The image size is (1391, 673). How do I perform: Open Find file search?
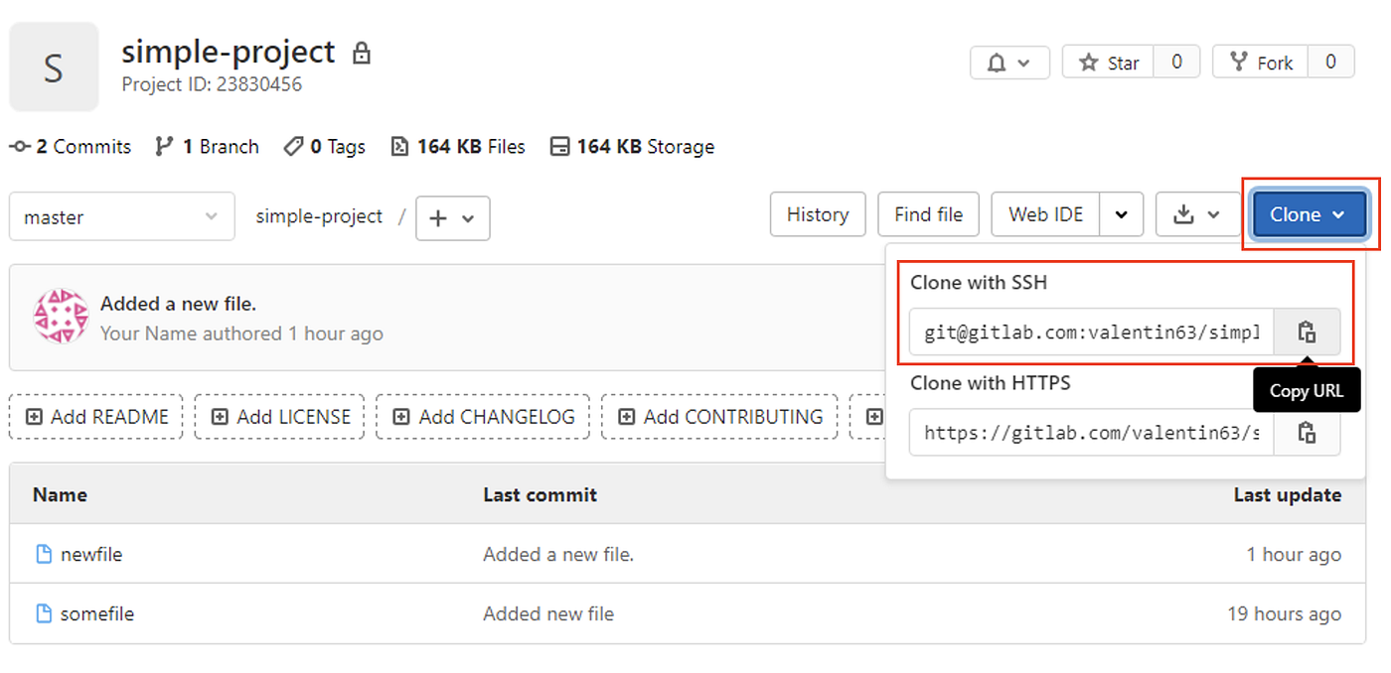(x=928, y=214)
